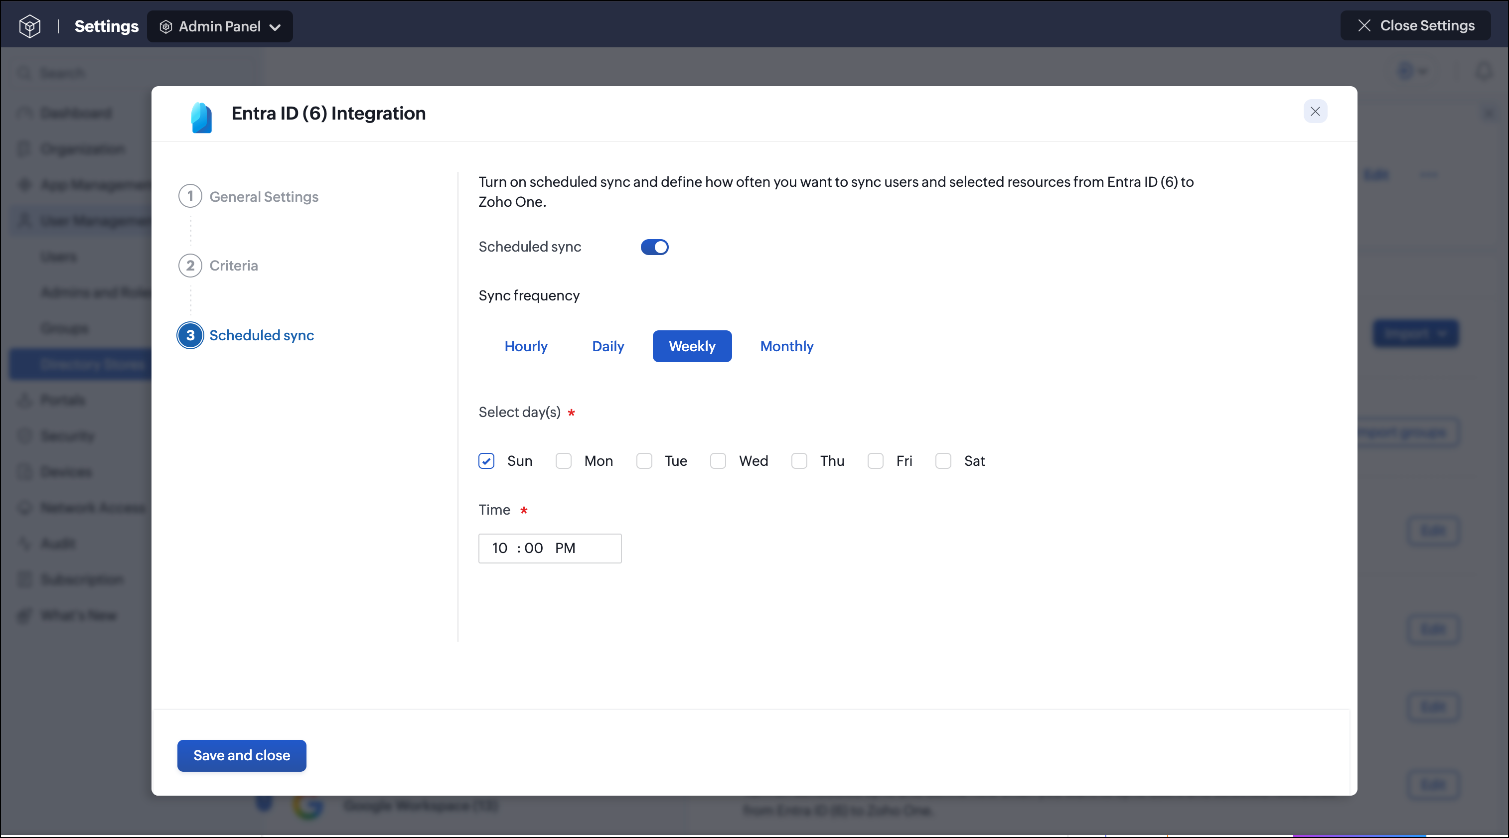Open What's New in the background sidebar

(79, 615)
